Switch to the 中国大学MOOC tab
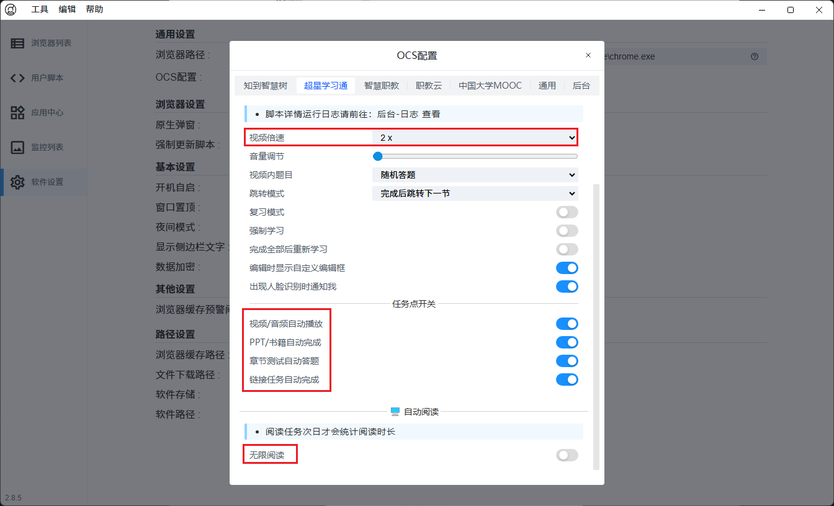The height and width of the screenshot is (506, 834). pos(490,86)
